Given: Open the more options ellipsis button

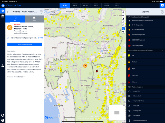Looking at the screenshot, I should (41, 12).
